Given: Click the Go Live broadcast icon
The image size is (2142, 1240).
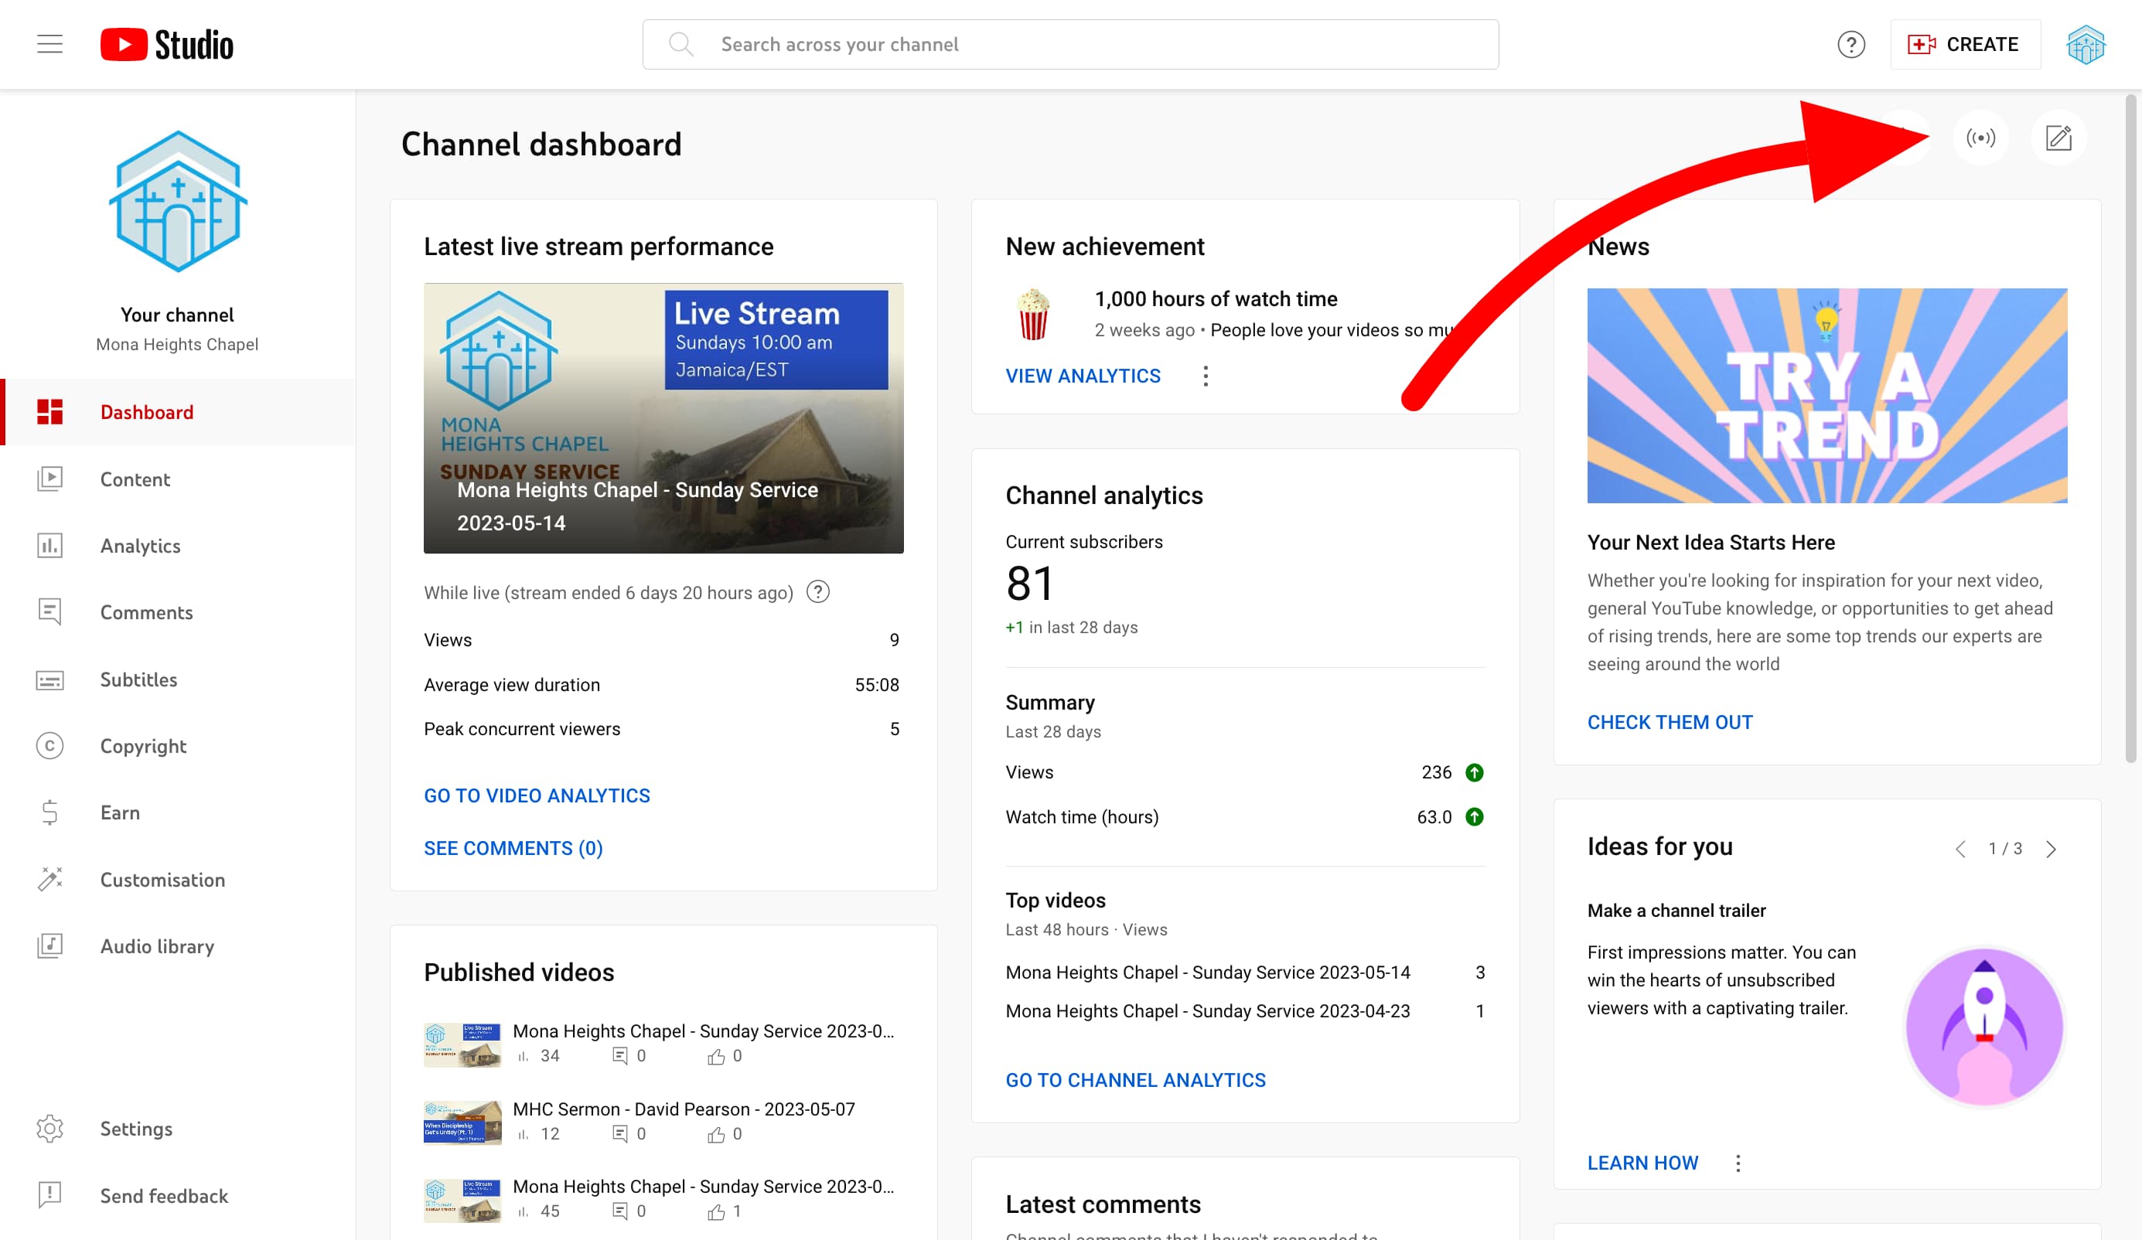Looking at the screenshot, I should 1980,138.
